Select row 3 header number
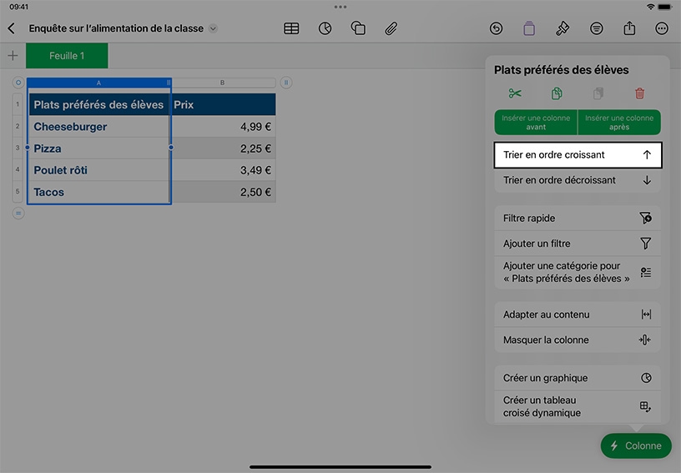 [x=18, y=148]
